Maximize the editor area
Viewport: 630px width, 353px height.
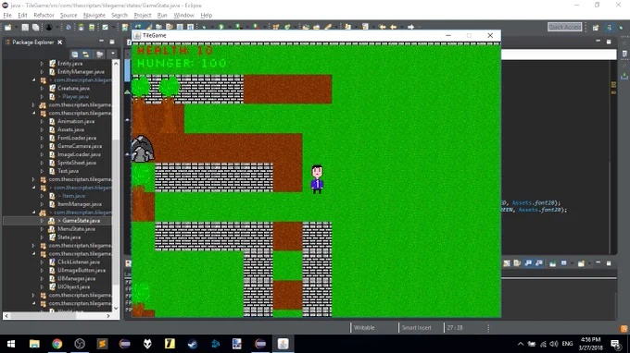pyautogui.click(x=609, y=42)
